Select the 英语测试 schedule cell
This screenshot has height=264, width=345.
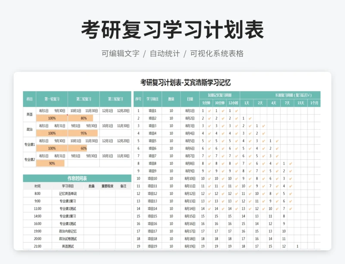pos(68,246)
